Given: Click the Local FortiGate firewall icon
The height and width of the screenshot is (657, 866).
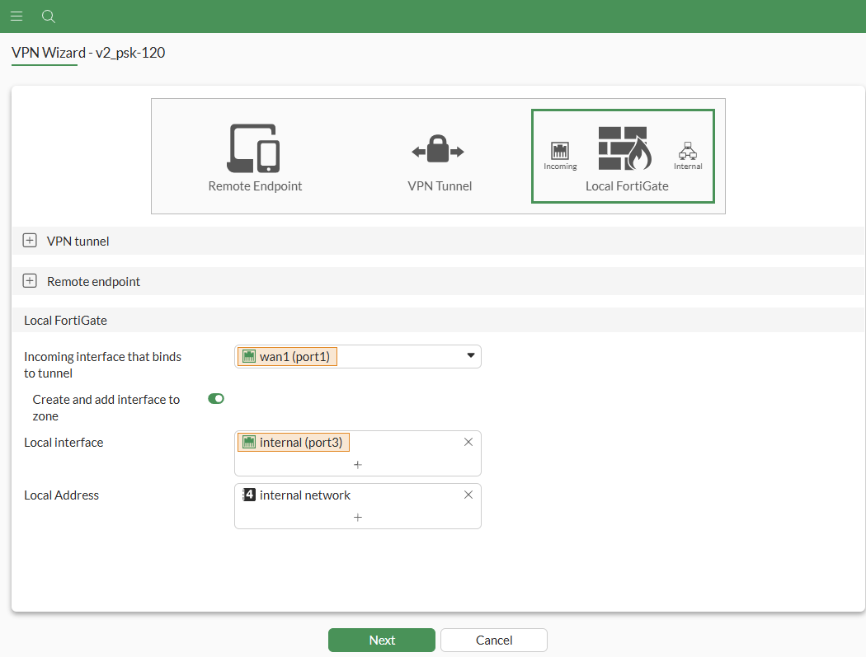Looking at the screenshot, I should pos(624,148).
